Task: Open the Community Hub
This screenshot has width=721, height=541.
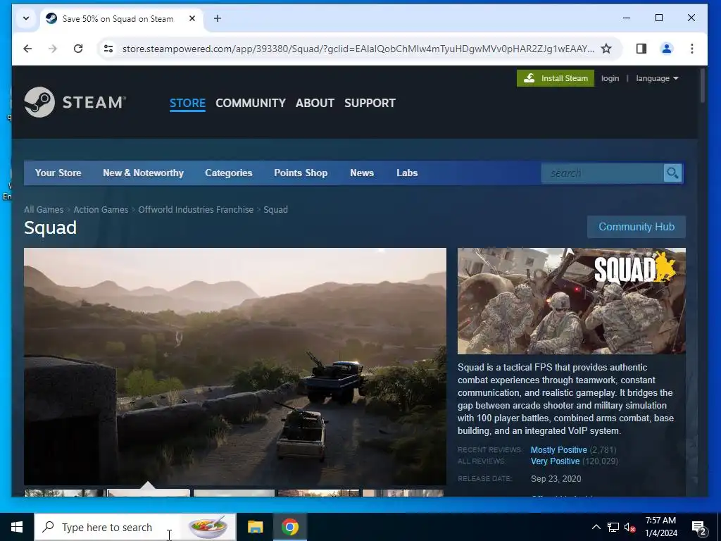Action: (637, 227)
